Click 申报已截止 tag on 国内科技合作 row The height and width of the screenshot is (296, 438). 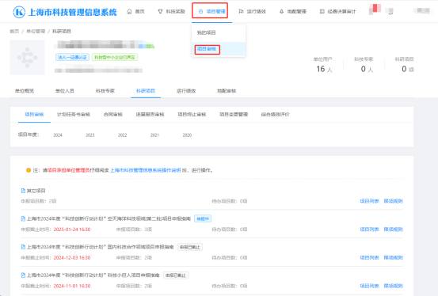click(190, 247)
